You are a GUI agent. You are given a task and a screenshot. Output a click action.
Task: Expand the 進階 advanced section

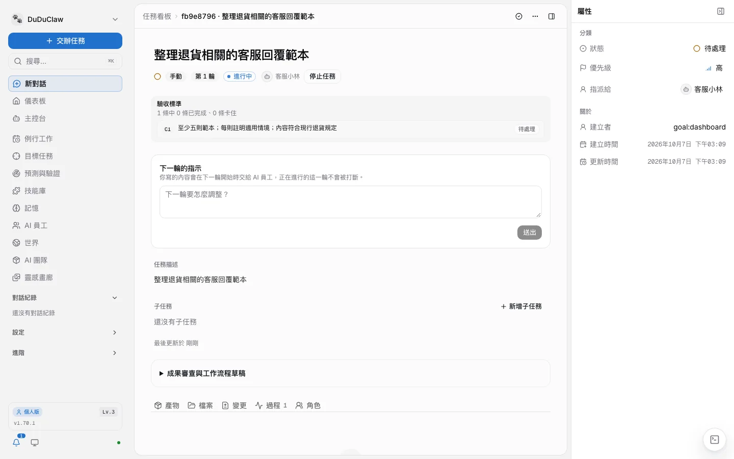pyautogui.click(x=65, y=353)
